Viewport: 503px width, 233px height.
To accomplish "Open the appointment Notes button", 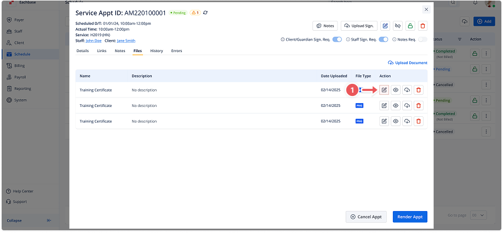I will (325, 26).
